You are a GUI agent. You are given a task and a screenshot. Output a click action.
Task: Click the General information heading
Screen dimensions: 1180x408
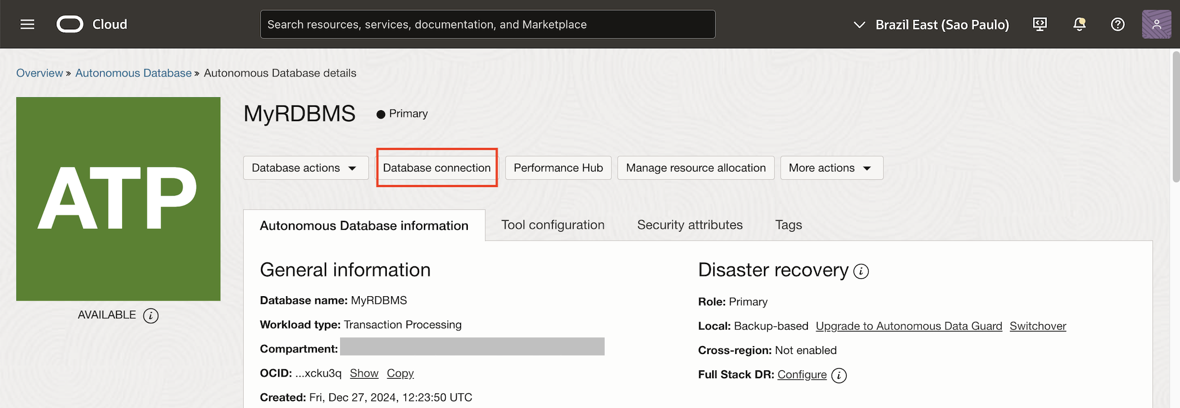[x=345, y=270]
